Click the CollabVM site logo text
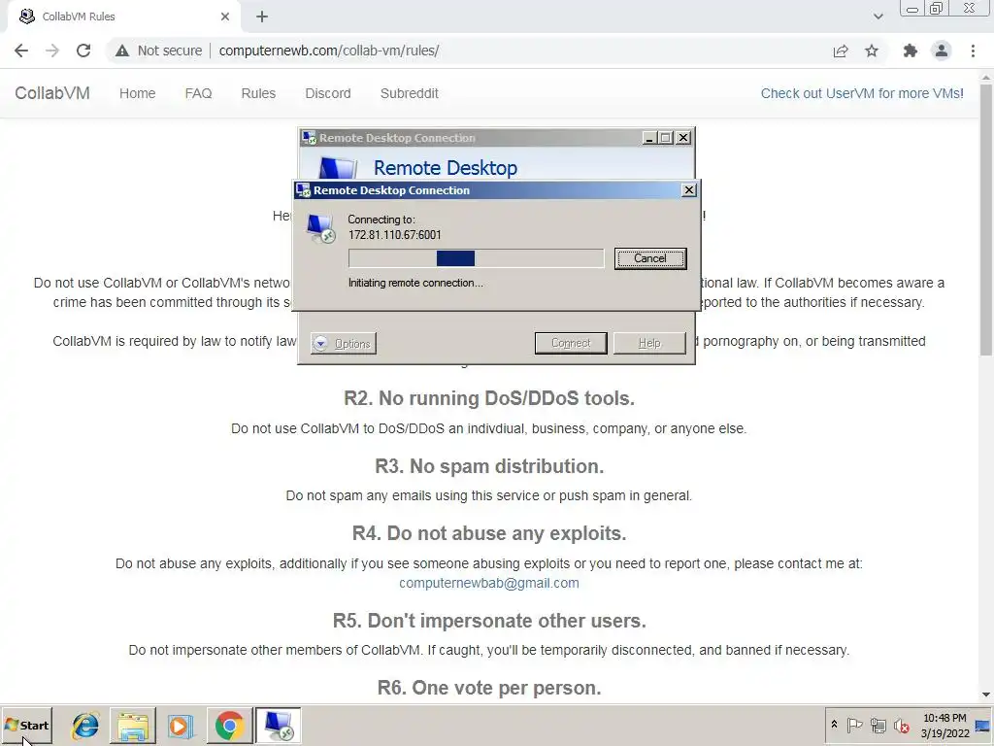Screen dimensions: 994x746 click(x=52, y=93)
